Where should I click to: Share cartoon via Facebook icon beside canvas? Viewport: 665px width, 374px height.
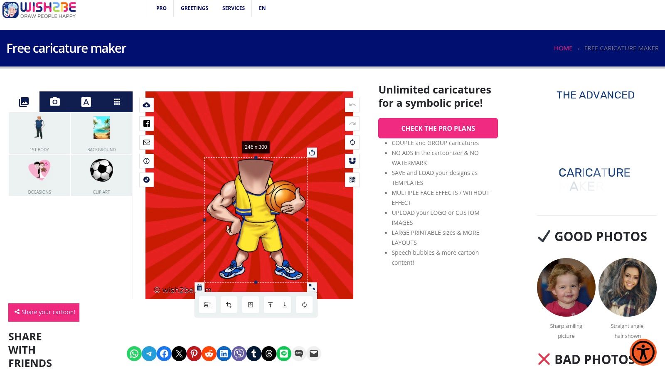[146, 123]
